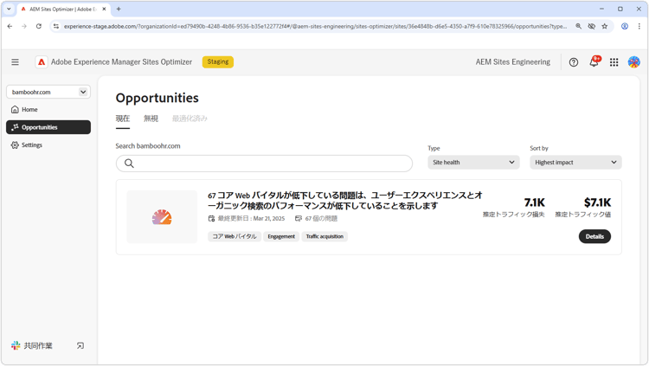
Task: Select the AEM Sites Optimizer browser tab
Action: (63, 10)
